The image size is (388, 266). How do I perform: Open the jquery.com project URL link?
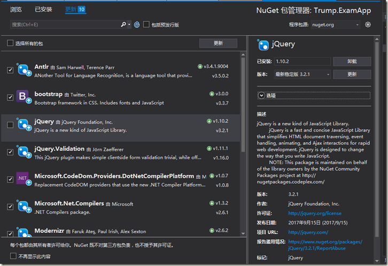308,232
